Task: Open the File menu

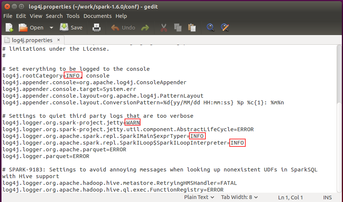Action: (x=8, y=16)
